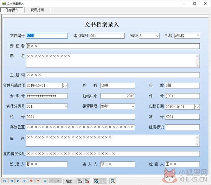Click the preview document magnifier icon
This screenshot has height=185, width=211.
click(113, 181)
